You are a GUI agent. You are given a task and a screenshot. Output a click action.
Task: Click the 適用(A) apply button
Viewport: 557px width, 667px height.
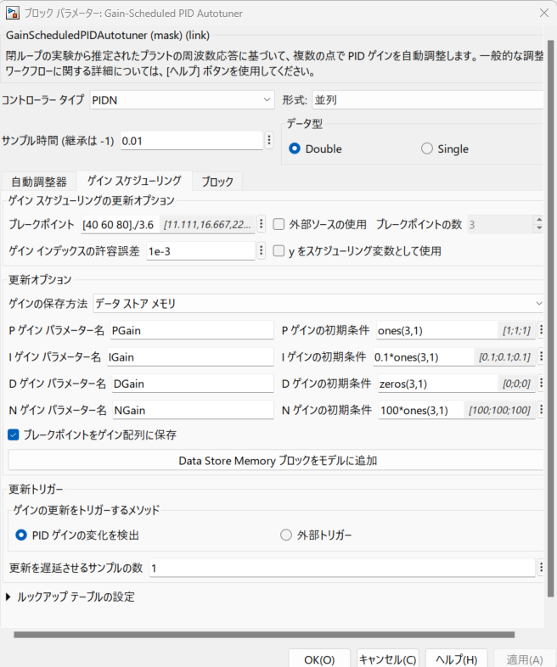point(525,659)
